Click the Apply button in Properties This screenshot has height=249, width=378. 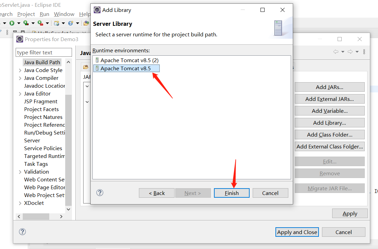350,214
